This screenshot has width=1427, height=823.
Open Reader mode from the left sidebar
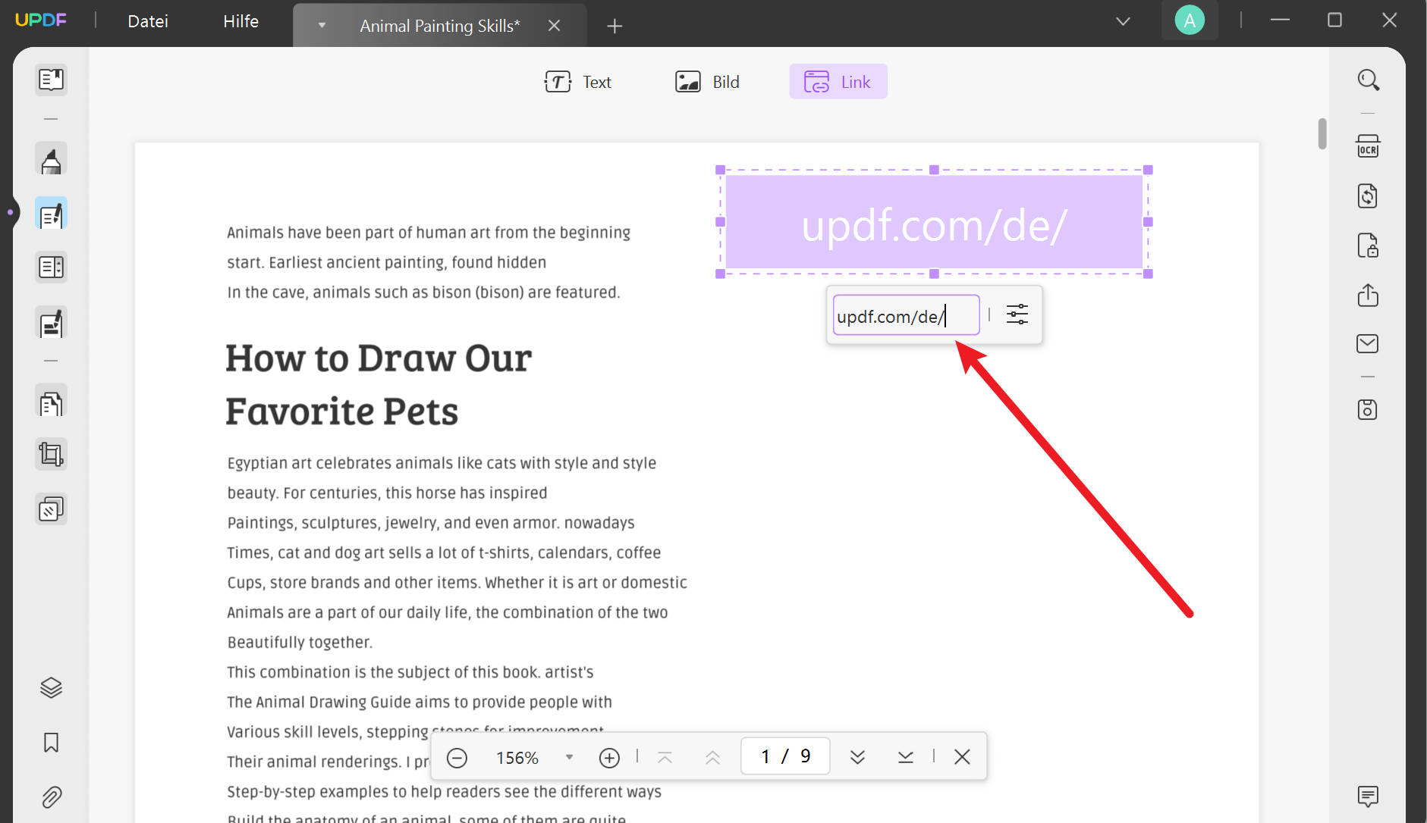pyautogui.click(x=51, y=80)
